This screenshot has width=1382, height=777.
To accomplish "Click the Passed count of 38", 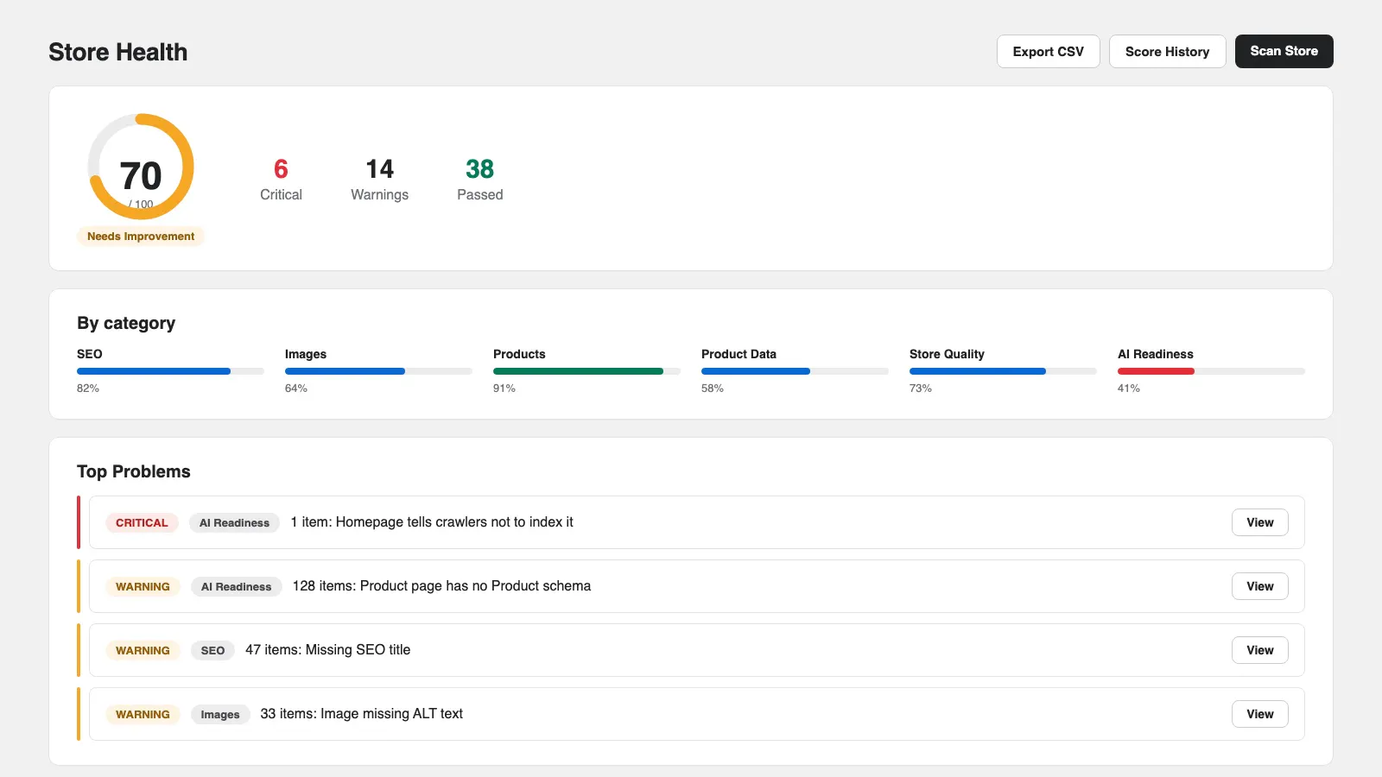I will pyautogui.click(x=479, y=169).
